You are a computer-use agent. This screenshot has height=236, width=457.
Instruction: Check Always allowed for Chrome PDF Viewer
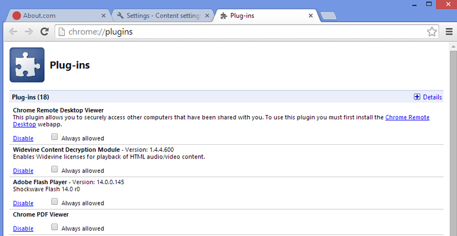[x=54, y=227]
